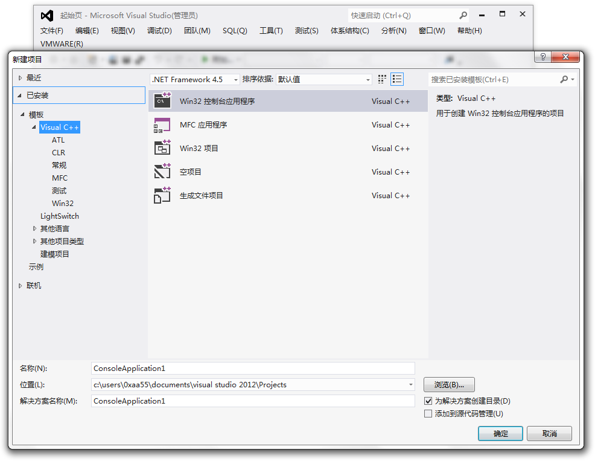Expand the 其他项目类型 tree node
The width and height of the screenshot is (595, 461).
(x=34, y=241)
